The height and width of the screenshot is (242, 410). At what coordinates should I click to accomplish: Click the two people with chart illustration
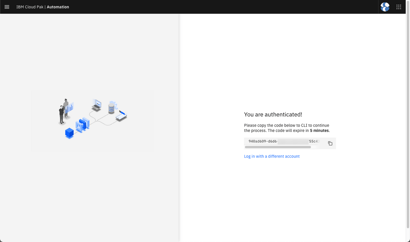(x=65, y=111)
